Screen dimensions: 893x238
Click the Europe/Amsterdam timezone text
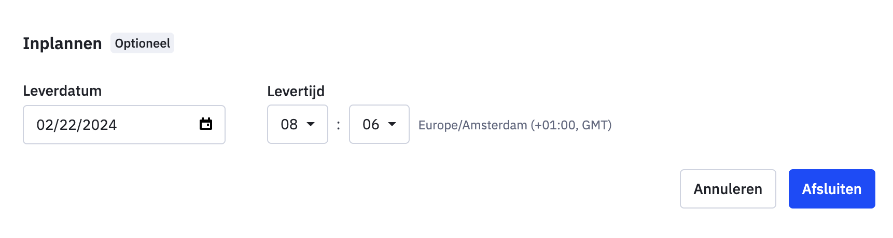pyautogui.click(x=472, y=125)
